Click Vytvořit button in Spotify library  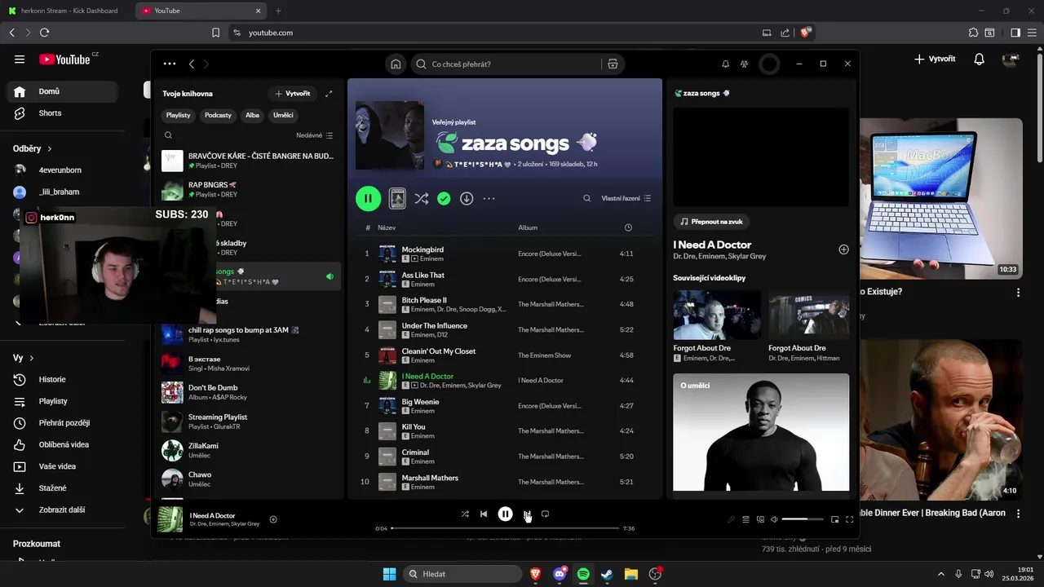coord(293,94)
